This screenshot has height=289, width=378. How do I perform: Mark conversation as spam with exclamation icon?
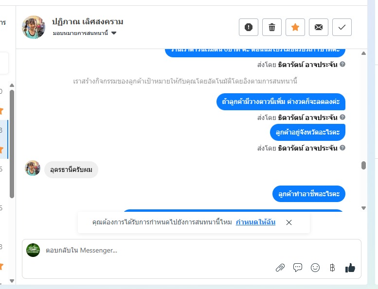pos(249,27)
